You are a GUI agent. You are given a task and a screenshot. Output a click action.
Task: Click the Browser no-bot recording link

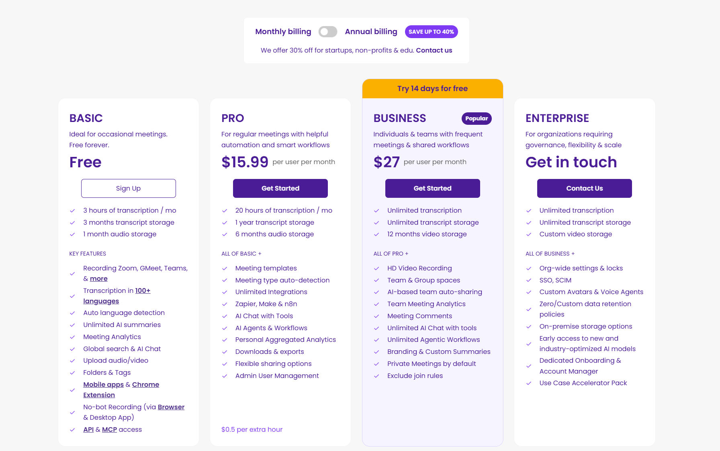click(x=171, y=407)
